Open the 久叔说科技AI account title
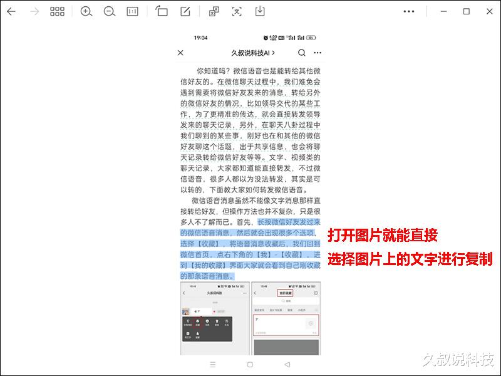Screen dimensions: 501x376 click(x=253, y=53)
